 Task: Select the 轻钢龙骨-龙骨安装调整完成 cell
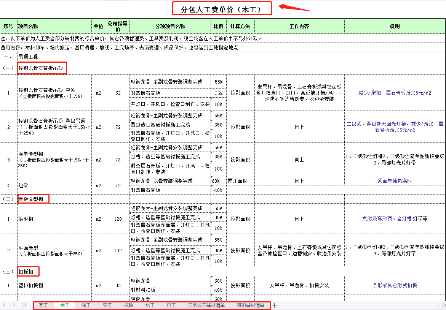[170, 181]
